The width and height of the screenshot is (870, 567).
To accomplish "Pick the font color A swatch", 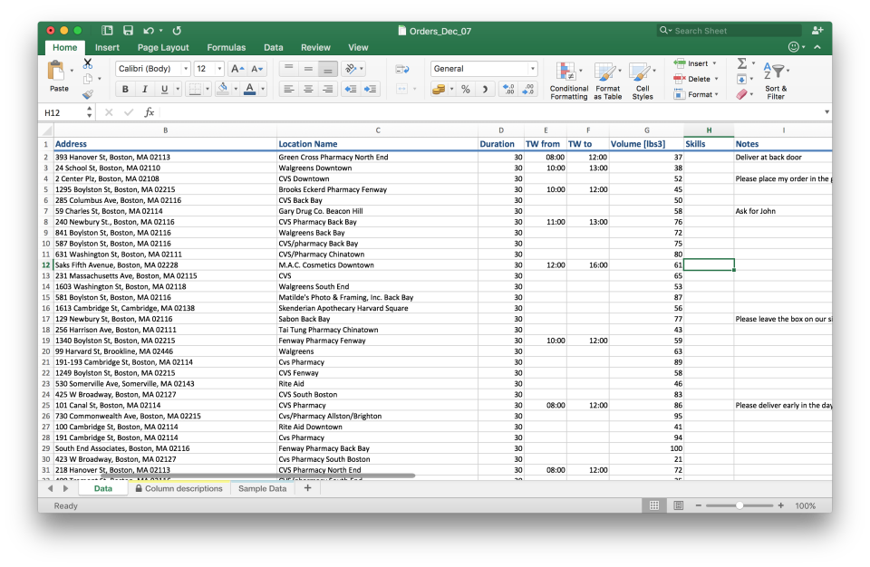I will coord(250,89).
